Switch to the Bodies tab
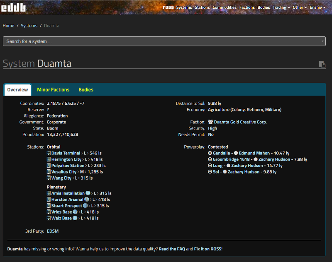This screenshot has height=262, width=332. pos(86,90)
